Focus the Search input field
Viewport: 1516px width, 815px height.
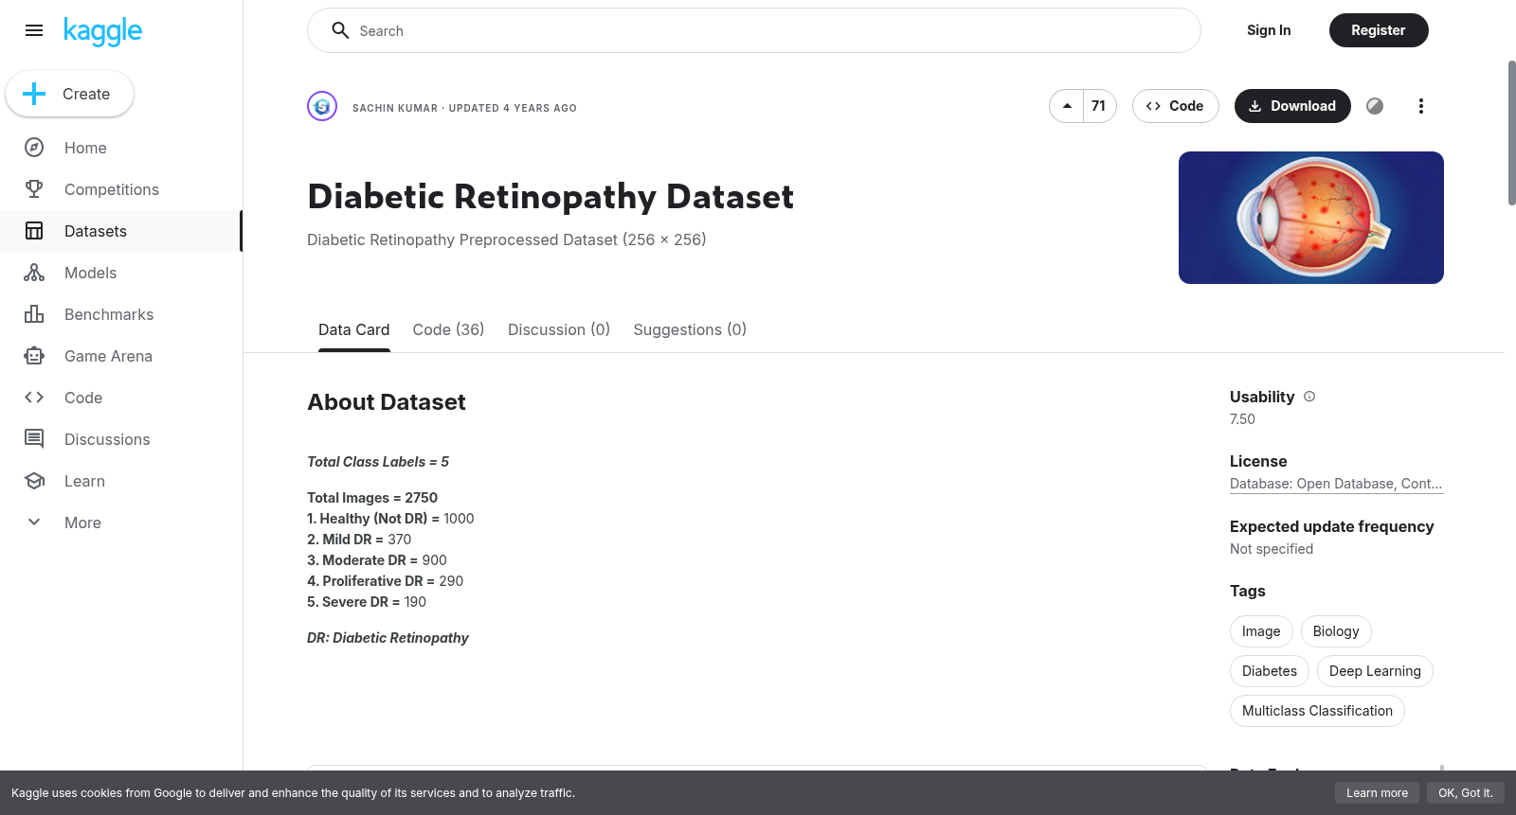click(754, 30)
